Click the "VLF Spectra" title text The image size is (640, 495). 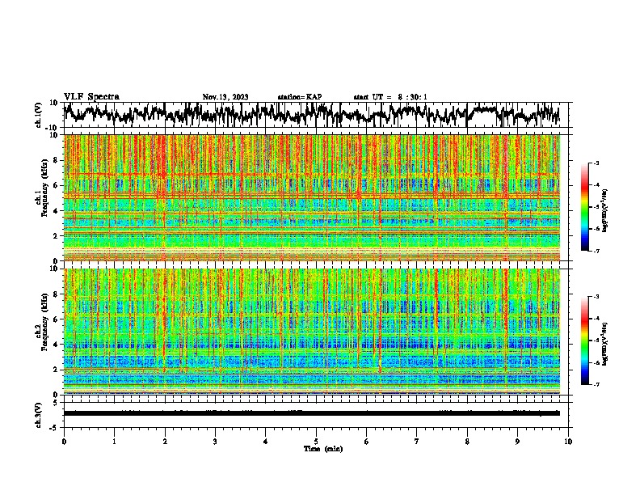pyautogui.click(x=91, y=97)
